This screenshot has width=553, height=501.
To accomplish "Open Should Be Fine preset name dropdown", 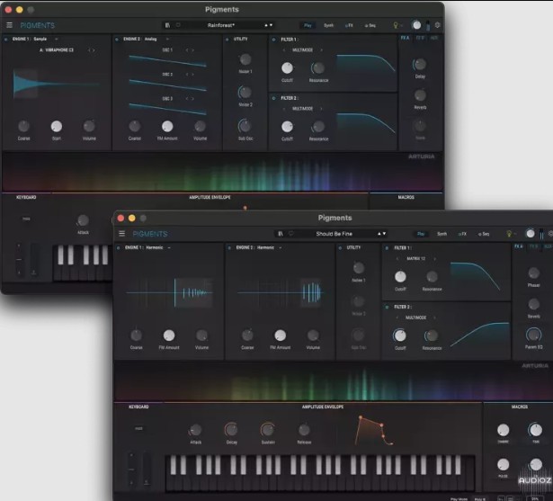I will [x=334, y=234].
